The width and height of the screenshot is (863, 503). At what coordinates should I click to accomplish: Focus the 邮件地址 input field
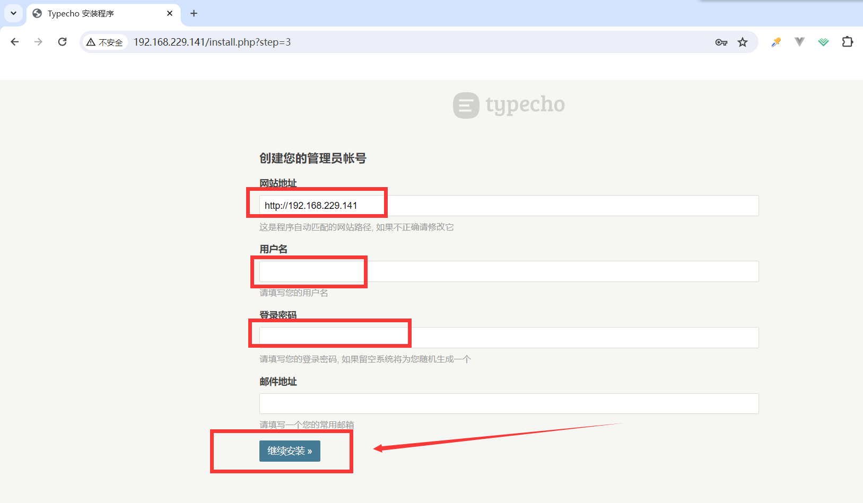tap(509, 403)
